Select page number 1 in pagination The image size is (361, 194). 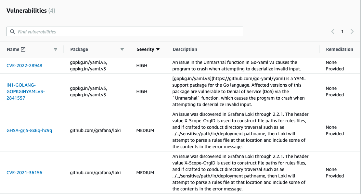coord(342,31)
